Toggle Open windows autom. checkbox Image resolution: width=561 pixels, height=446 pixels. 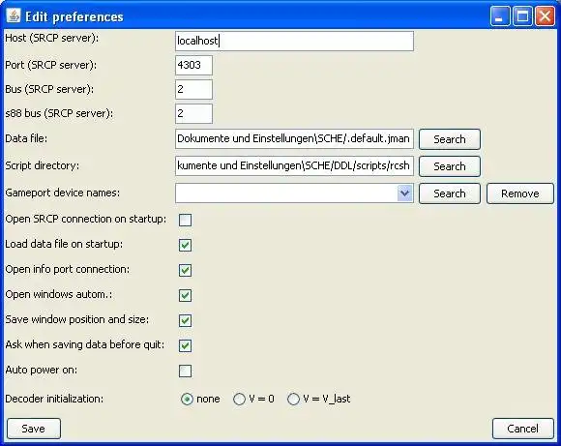tap(185, 295)
